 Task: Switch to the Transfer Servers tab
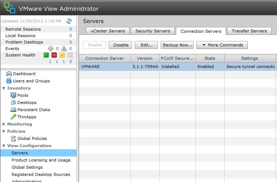[x=249, y=31]
